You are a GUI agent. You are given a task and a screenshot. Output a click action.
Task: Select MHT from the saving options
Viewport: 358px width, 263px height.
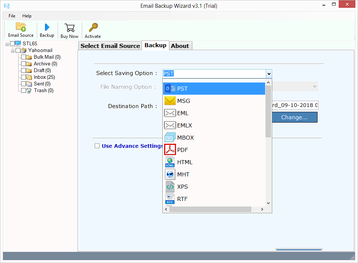point(214,175)
